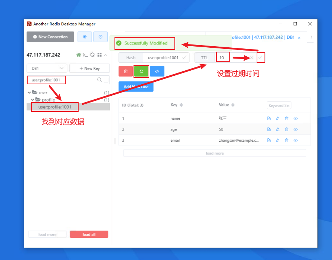This screenshot has height=260, width=332.
Task: Open command log with the clock icon button
Action: pos(100,37)
